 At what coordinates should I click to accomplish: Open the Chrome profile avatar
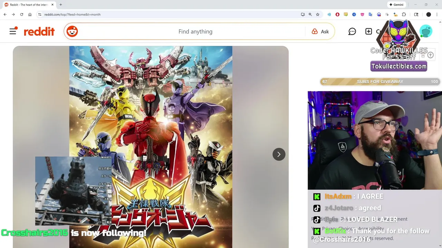click(429, 14)
